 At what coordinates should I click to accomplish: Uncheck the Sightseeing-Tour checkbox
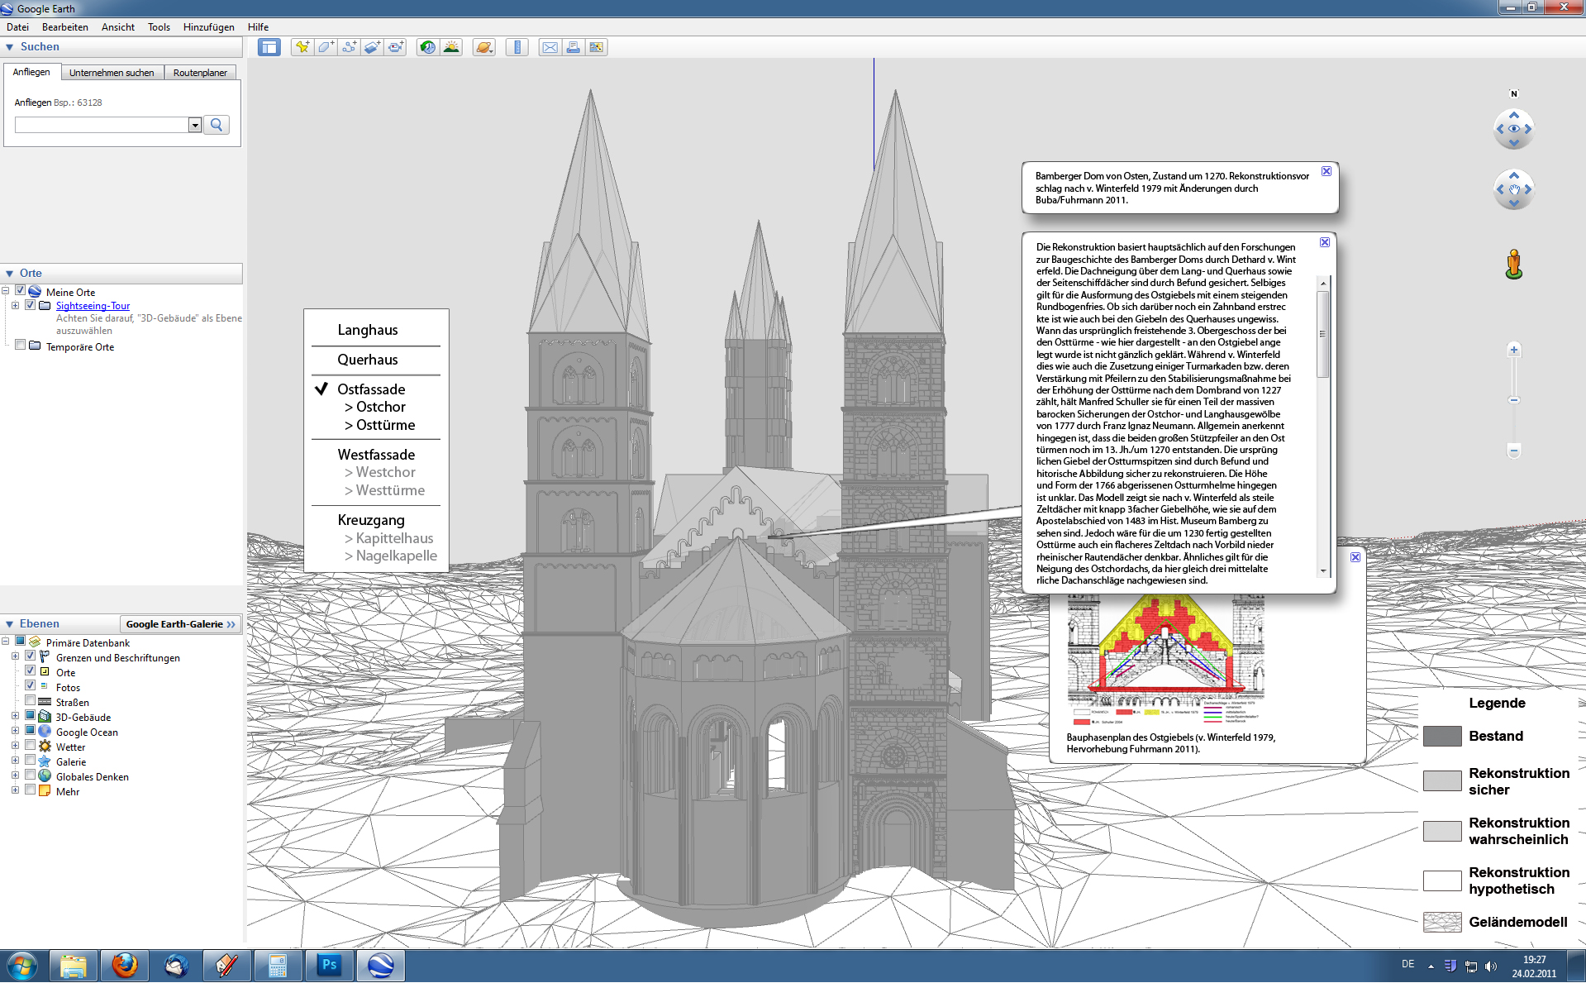point(31,305)
